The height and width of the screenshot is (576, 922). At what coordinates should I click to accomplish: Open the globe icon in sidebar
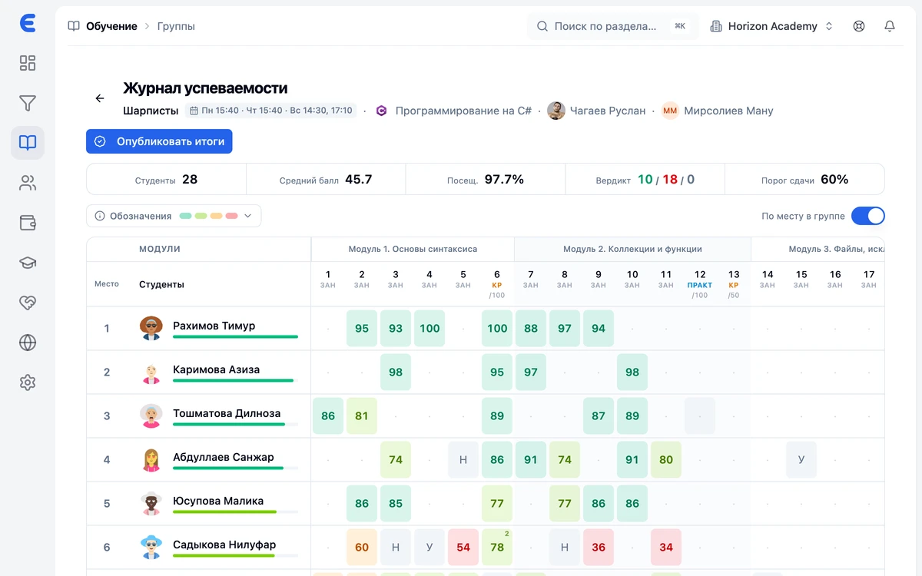tap(28, 343)
